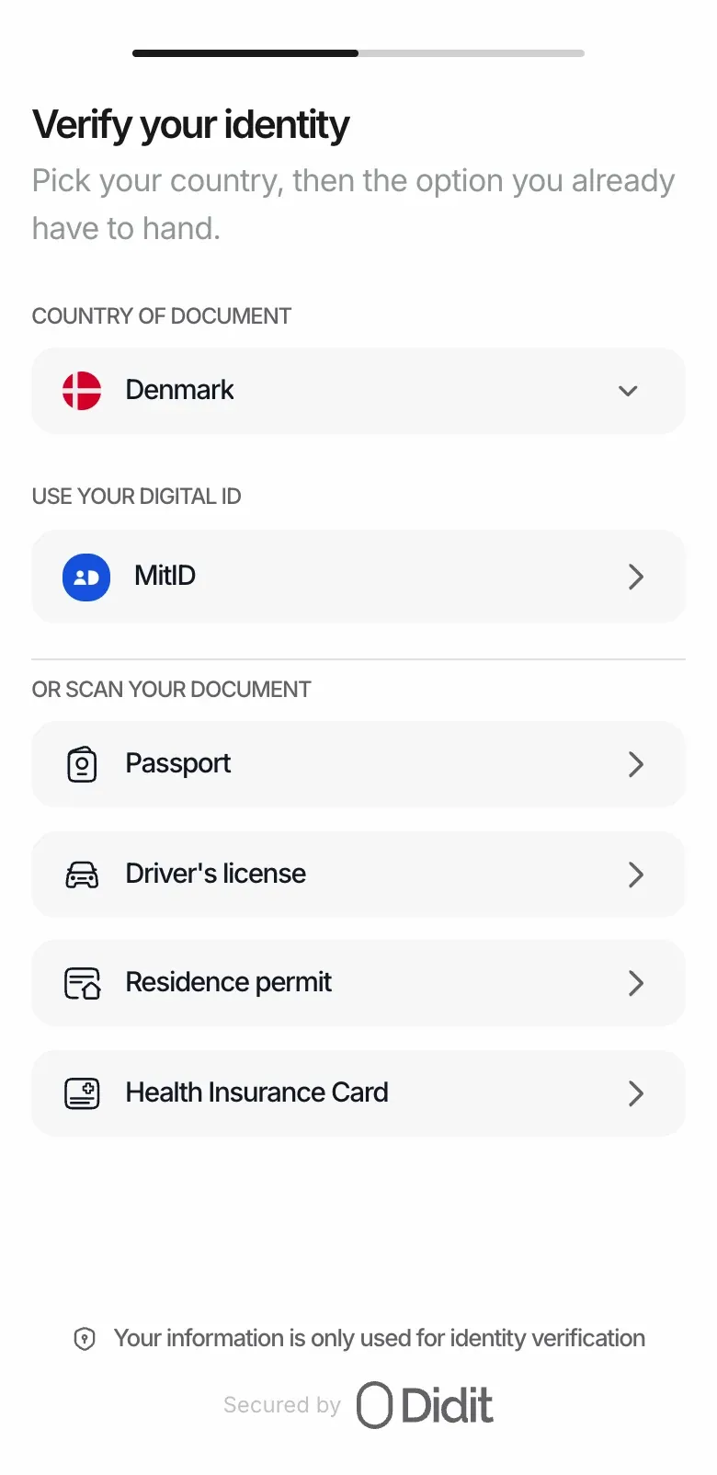Select Passport as the document
The height and width of the screenshot is (1475, 717).
click(x=358, y=764)
